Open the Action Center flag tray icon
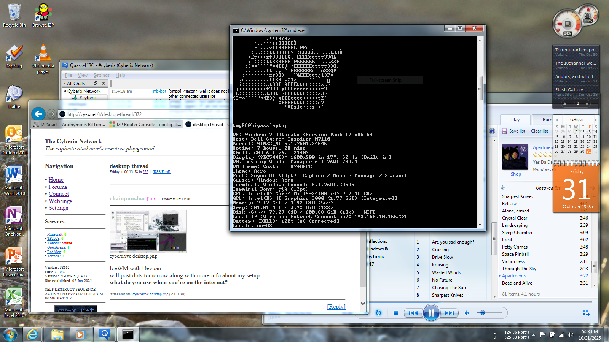Image resolution: width=609 pixels, height=342 pixels. [x=543, y=335]
